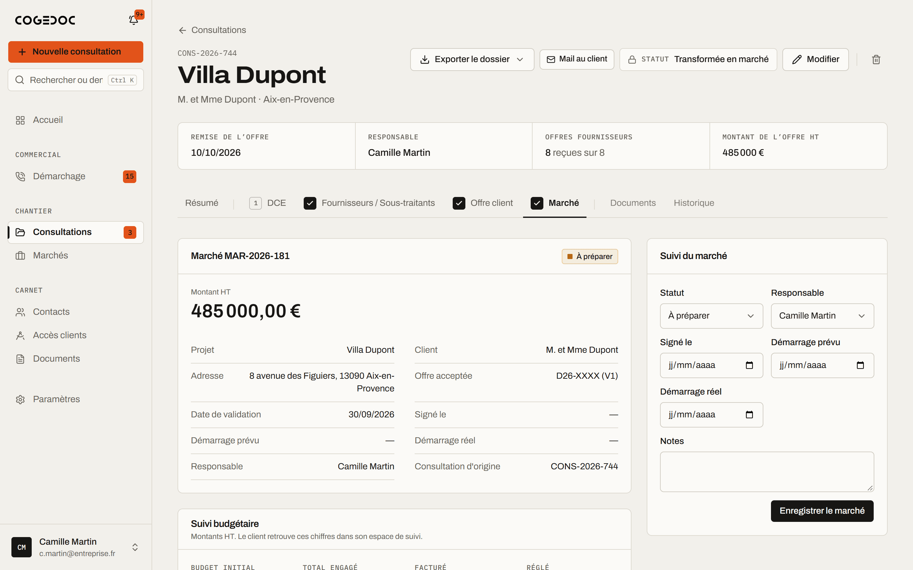The height and width of the screenshot is (570, 913).
Task: Click the Signé le date field
Action: 711,365
